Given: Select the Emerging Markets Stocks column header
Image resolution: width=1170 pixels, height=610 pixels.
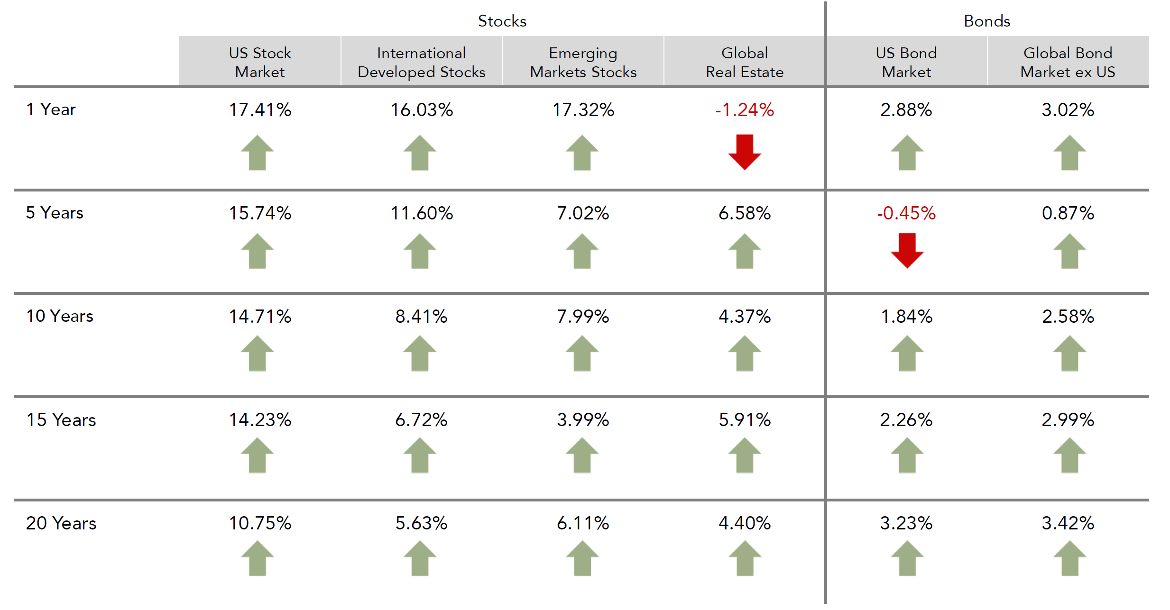Looking at the screenshot, I should [x=583, y=62].
